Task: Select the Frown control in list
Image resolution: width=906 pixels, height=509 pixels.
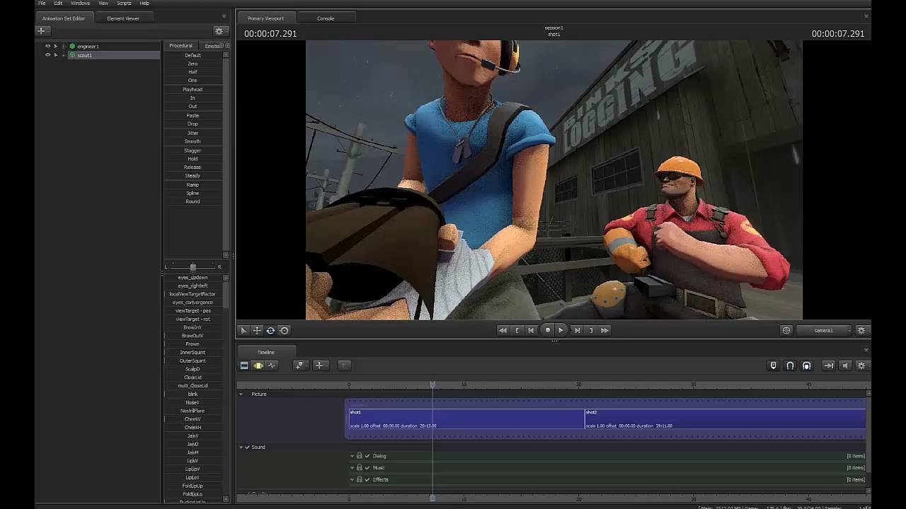Action: pyautogui.click(x=193, y=344)
